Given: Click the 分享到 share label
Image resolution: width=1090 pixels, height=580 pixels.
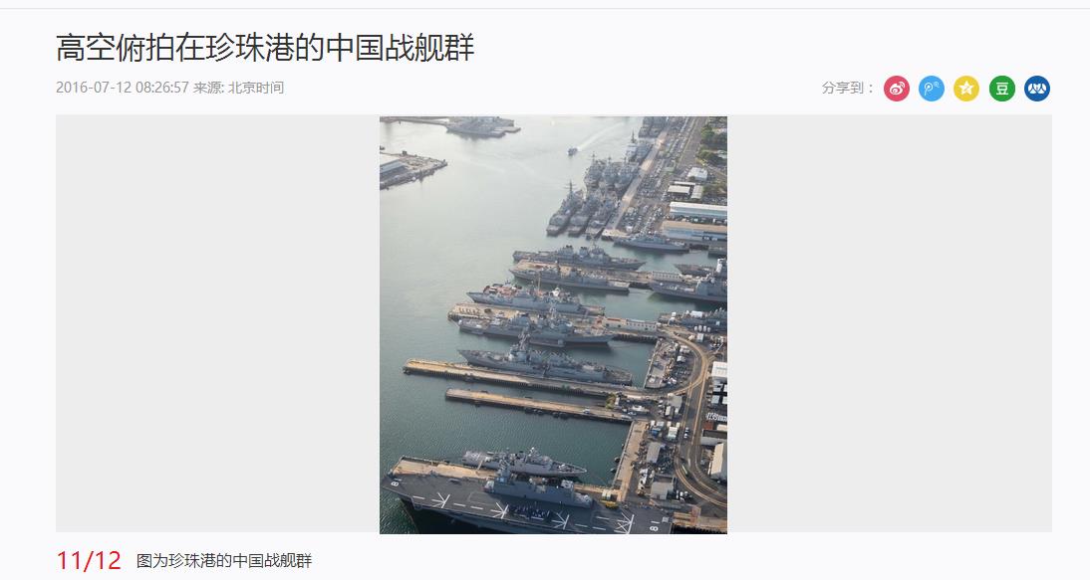Looking at the screenshot, I should tap(847, 89).
